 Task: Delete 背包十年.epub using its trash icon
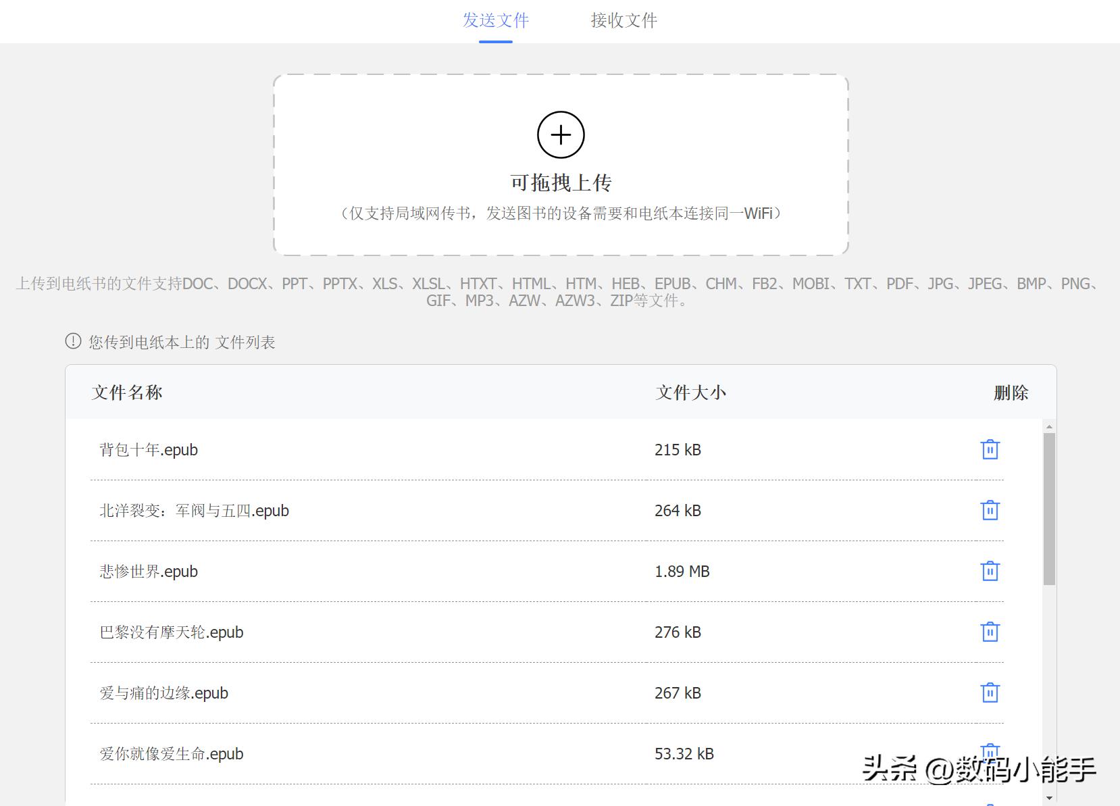click(x=990, y=449)
